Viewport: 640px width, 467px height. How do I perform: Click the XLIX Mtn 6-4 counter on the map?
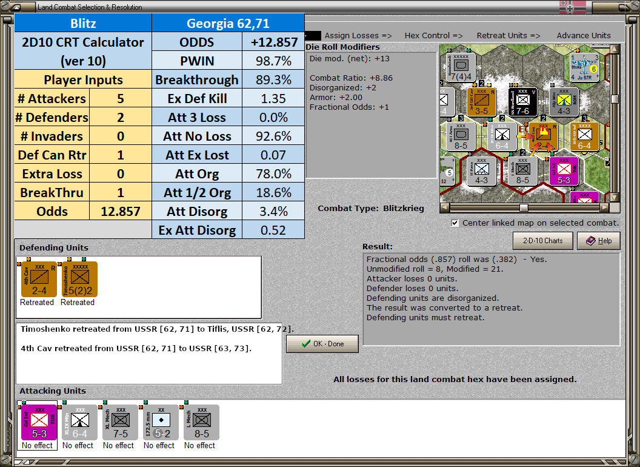point(502,136)
